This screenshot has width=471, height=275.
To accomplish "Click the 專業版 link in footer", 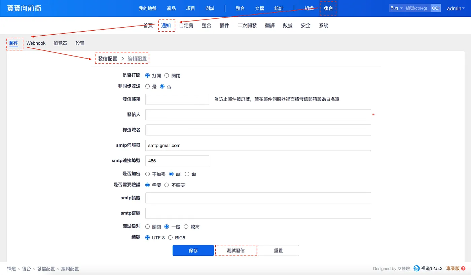I will click(453, 268).
